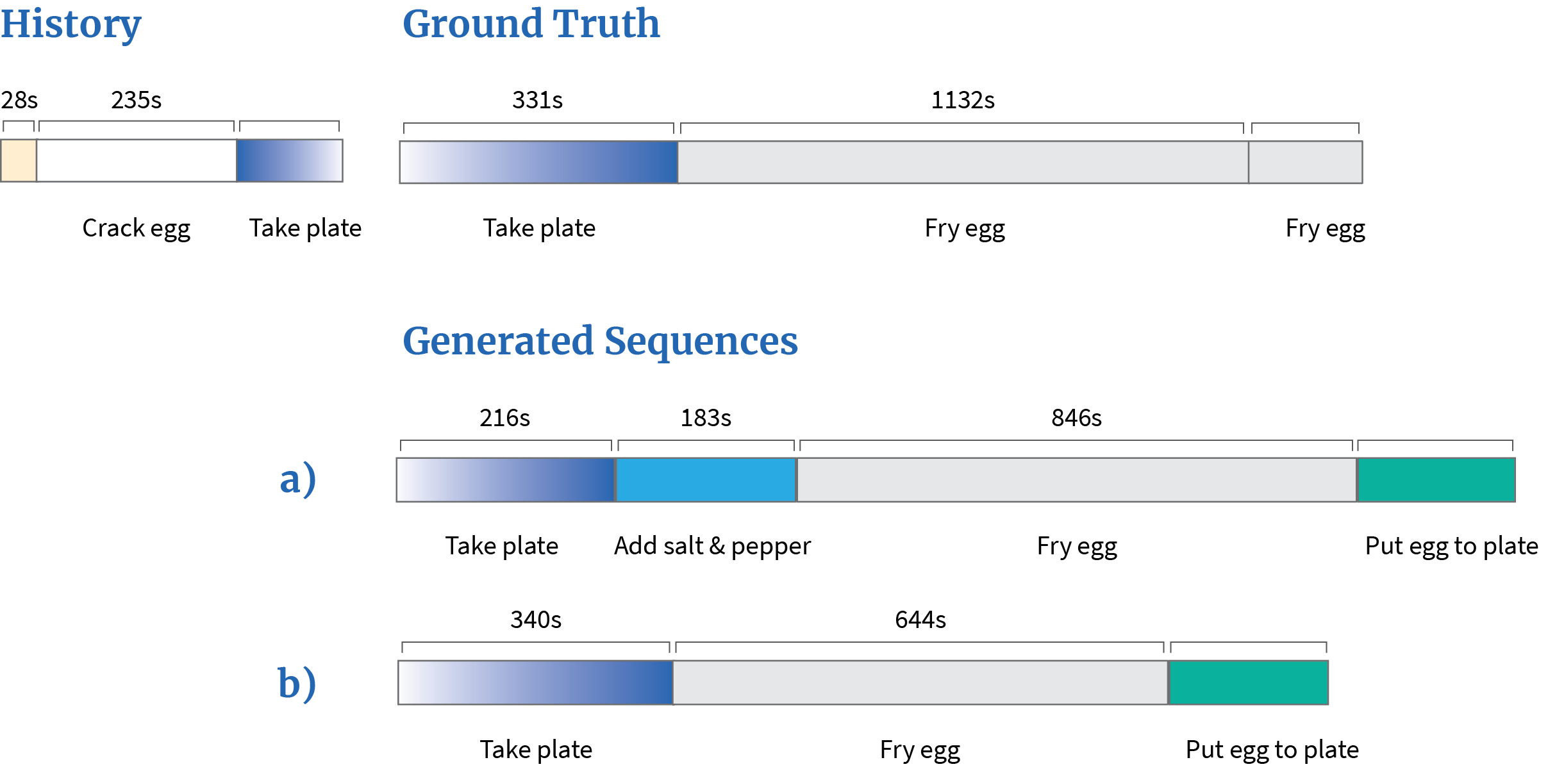
Task: Select the beige 28s history segment
Action: tap(19, 160)
